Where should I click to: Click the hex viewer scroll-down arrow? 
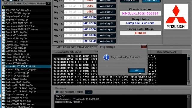189,83
